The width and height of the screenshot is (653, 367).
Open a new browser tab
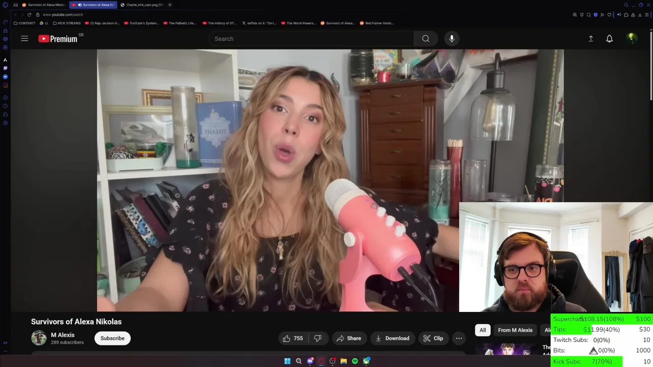(x=170, y=5)
